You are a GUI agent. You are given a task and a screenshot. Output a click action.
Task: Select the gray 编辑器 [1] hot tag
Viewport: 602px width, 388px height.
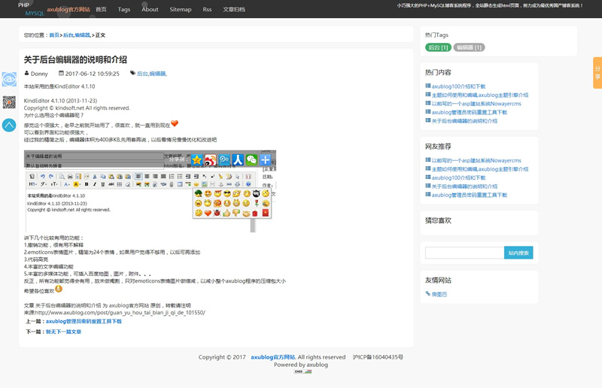469,47
